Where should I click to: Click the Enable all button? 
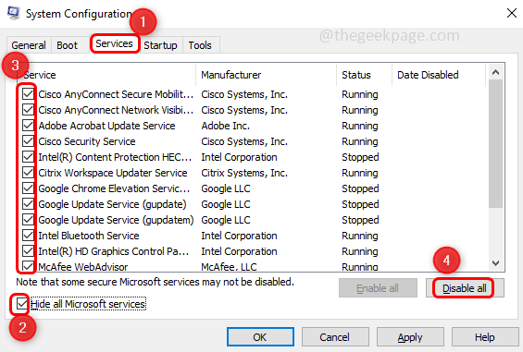378,288
